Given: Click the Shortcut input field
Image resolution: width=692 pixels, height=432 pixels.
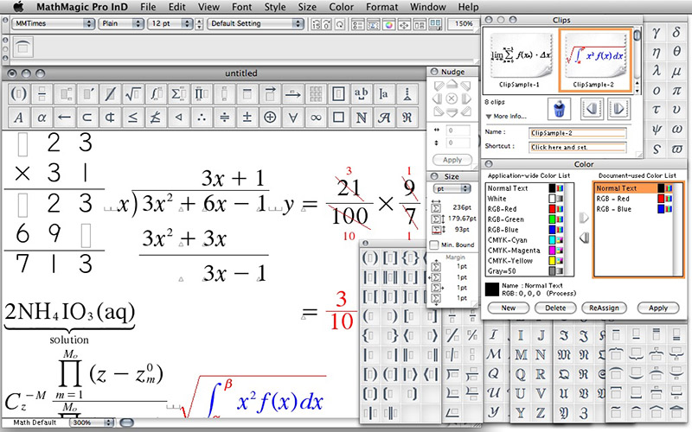Looking at the screenshot, I should click(578, 147).
